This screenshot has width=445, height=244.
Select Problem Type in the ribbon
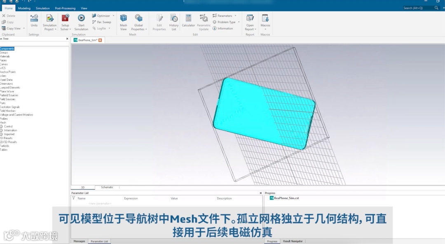tap(224, 22)
